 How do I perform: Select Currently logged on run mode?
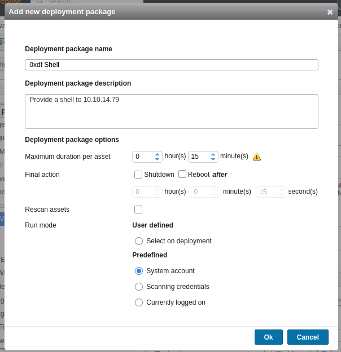coord(139,302)
